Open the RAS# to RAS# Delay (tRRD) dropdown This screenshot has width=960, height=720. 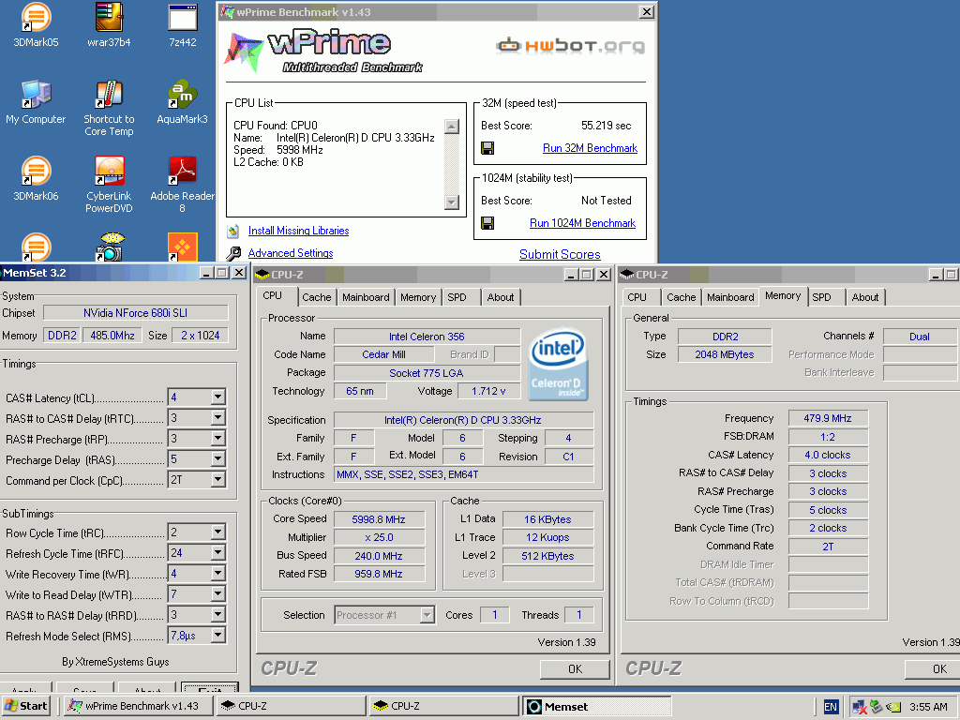(x=217, y=615)
